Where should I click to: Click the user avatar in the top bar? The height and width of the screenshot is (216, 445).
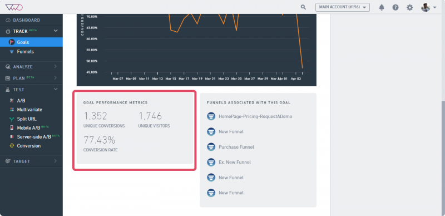pos(426,7)
